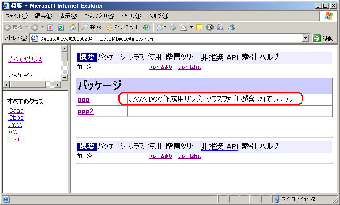The width and height of the screenshot is (340, 205).
Task: Open the 検索 search toolbar button
Action: click(91, 27)
